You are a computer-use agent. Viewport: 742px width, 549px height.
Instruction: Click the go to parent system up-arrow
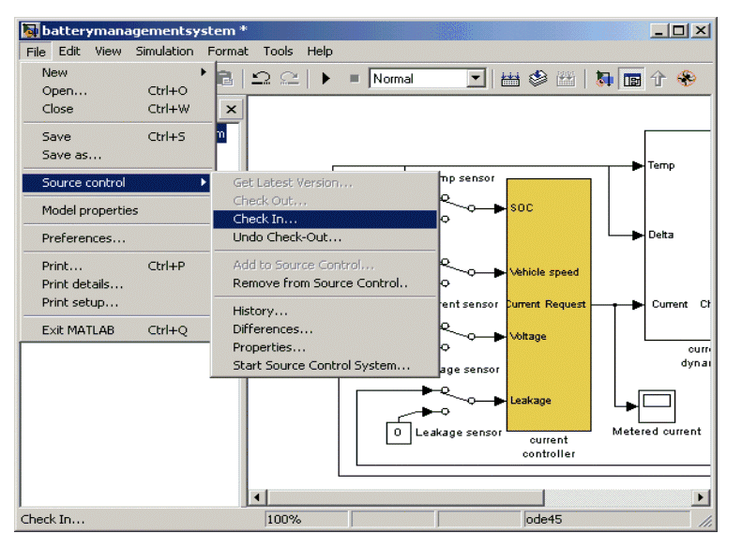pyautogui.click(x=658, y=80)
